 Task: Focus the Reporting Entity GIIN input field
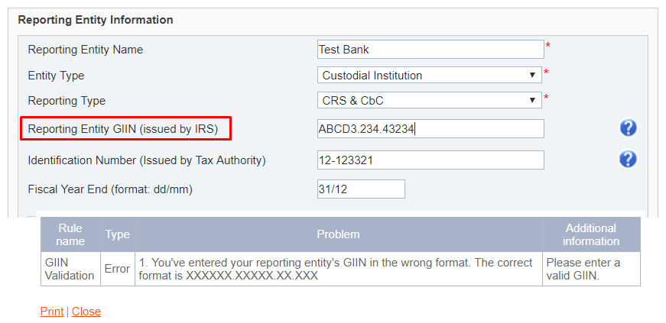pyautogui.click(x=430, y=129)
